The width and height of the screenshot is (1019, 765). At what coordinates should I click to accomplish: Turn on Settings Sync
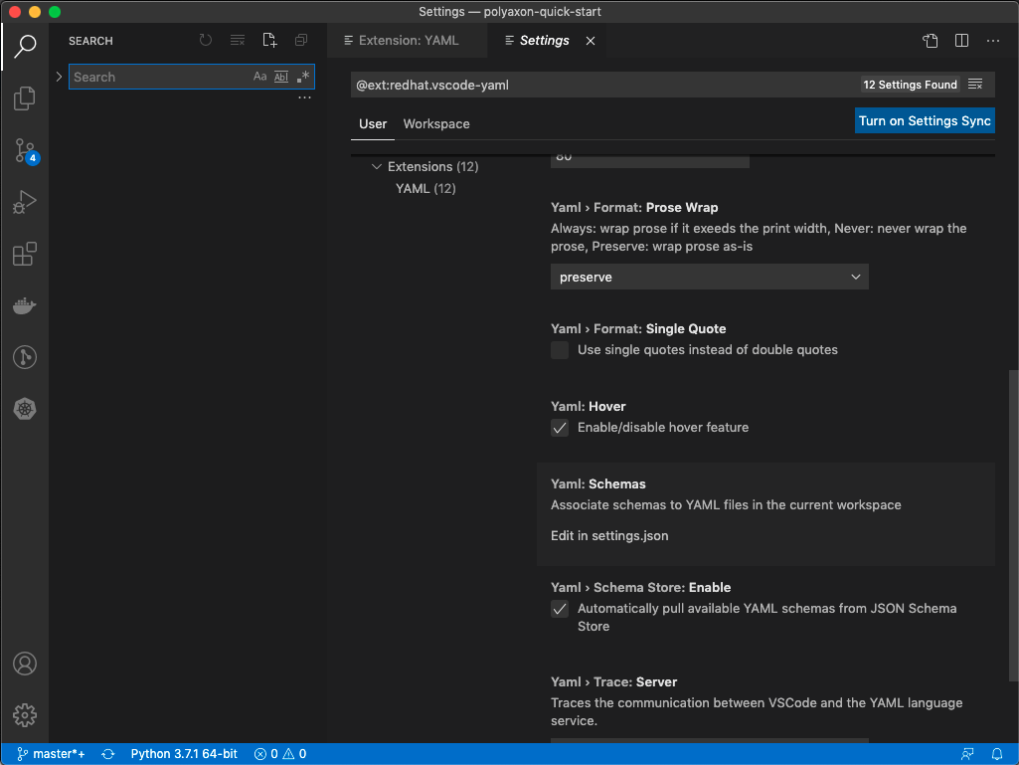925,120
